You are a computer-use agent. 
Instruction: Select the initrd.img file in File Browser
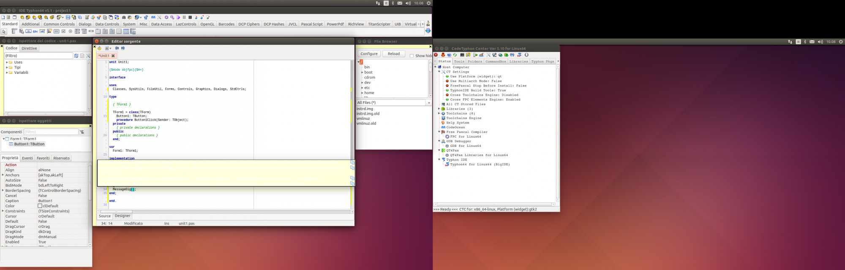click(365, 109)
